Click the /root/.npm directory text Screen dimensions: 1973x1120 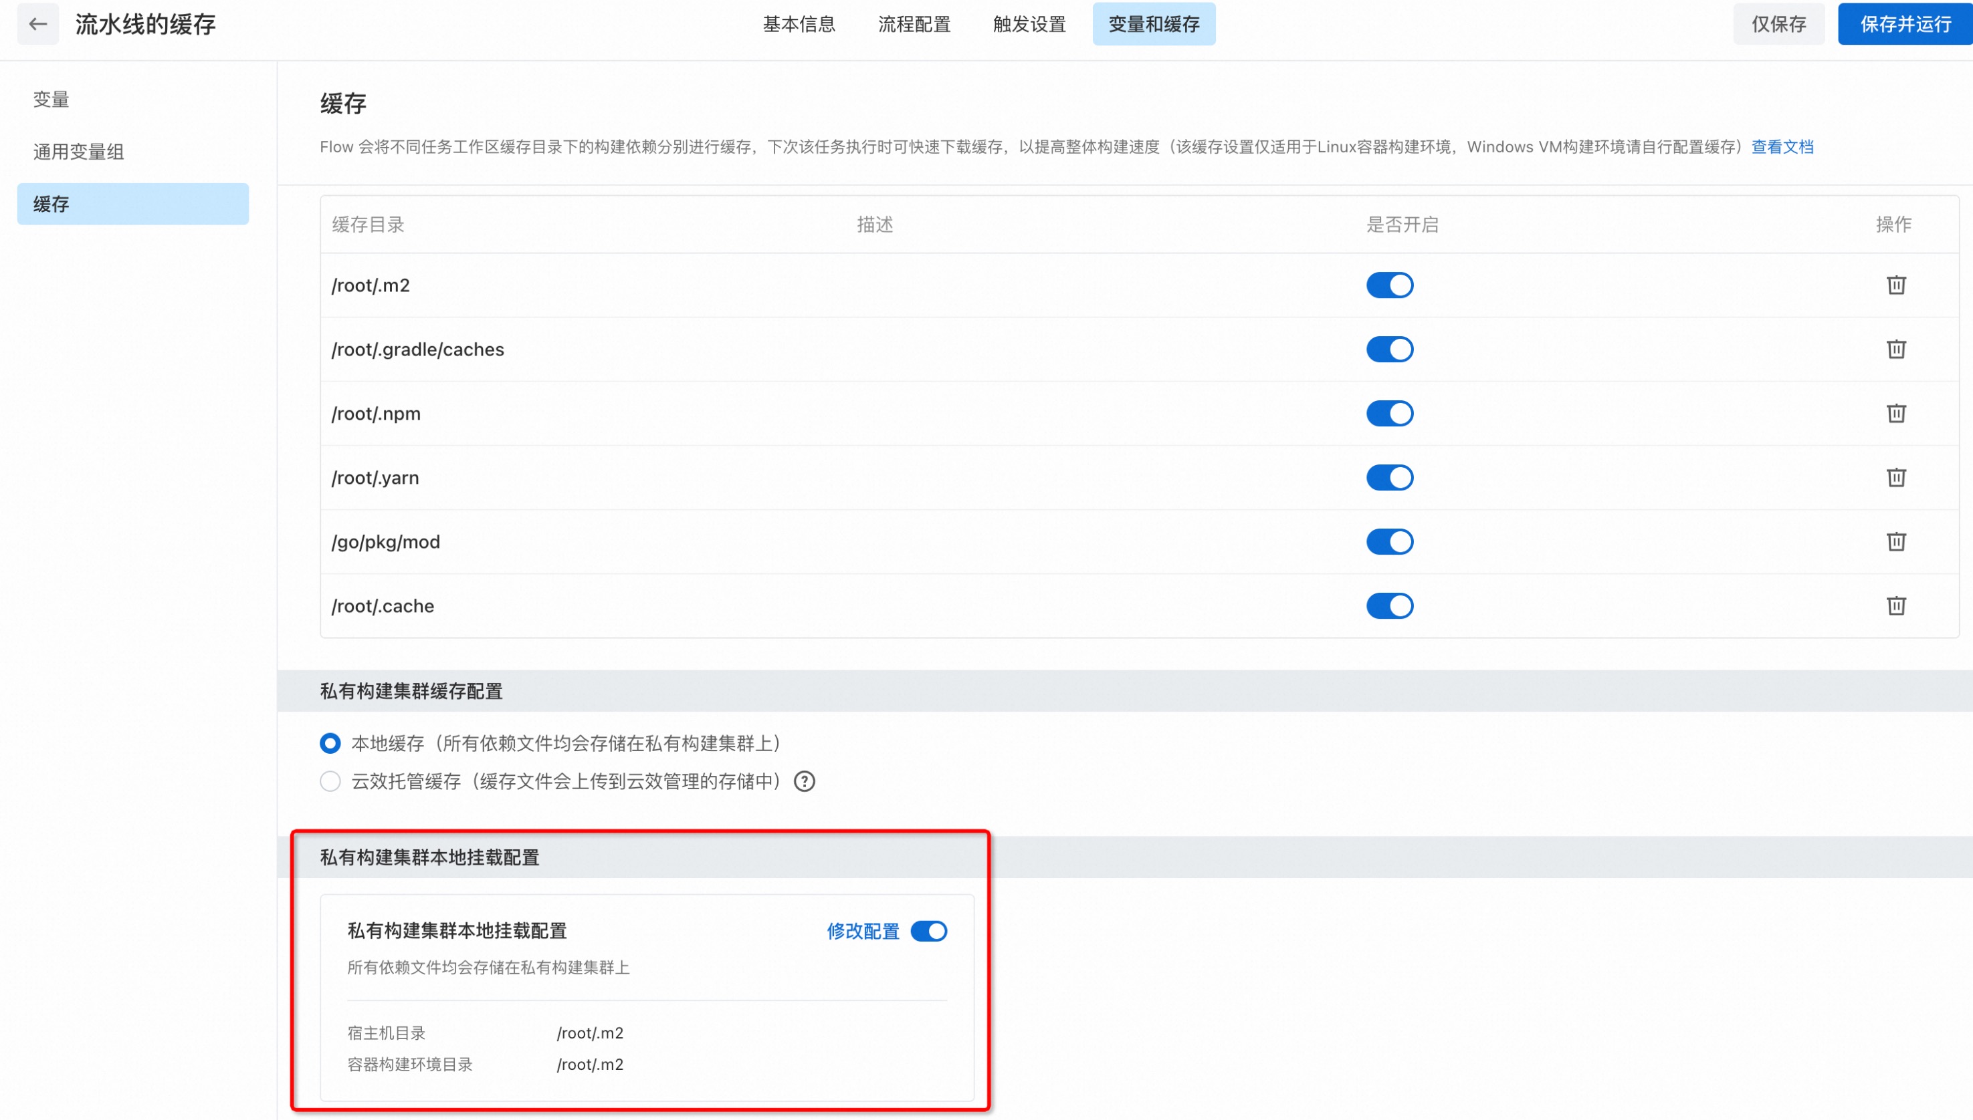(377, 414)
